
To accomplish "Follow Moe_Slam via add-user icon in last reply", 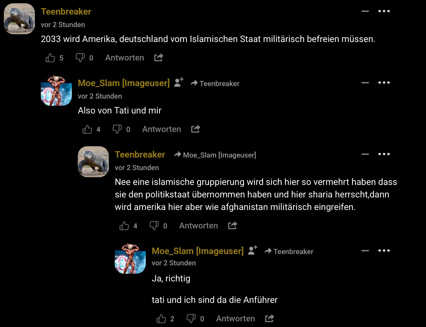I will tap(252, 250).
